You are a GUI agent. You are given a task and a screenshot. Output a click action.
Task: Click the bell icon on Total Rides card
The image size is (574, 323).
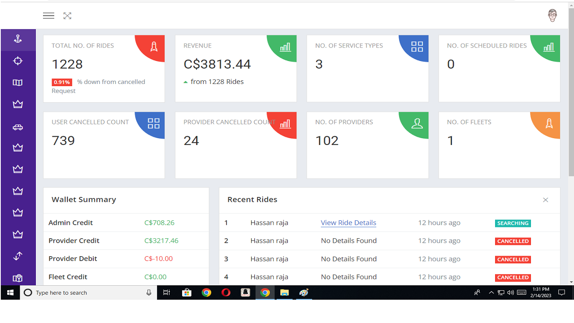(153, 47)
